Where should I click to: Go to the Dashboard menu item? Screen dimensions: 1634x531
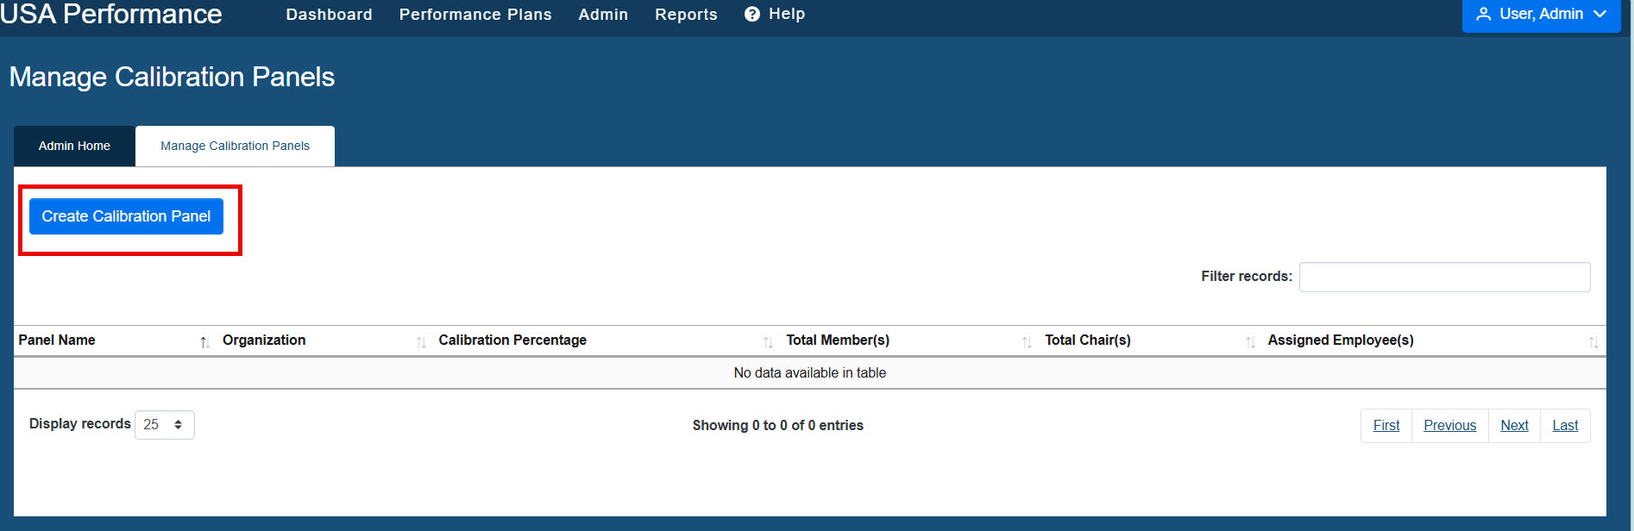coord(330,15)
